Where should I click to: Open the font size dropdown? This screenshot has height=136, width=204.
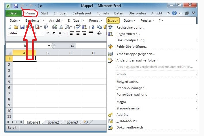point(42,33)
